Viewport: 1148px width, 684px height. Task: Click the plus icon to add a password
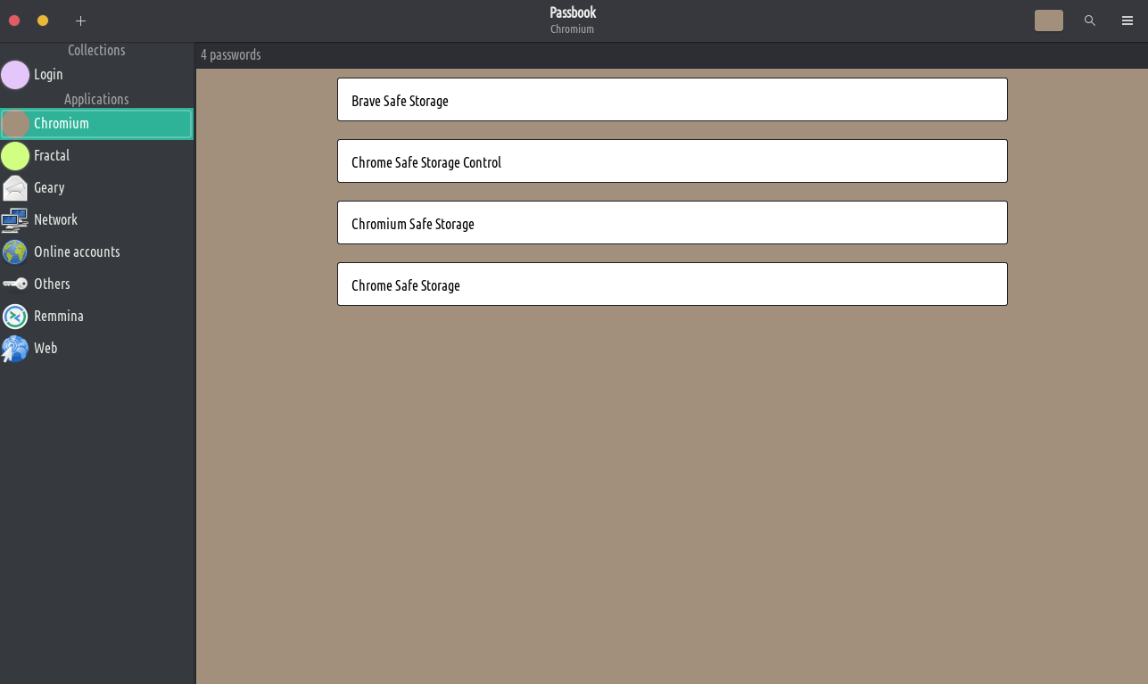click(80, 21)
